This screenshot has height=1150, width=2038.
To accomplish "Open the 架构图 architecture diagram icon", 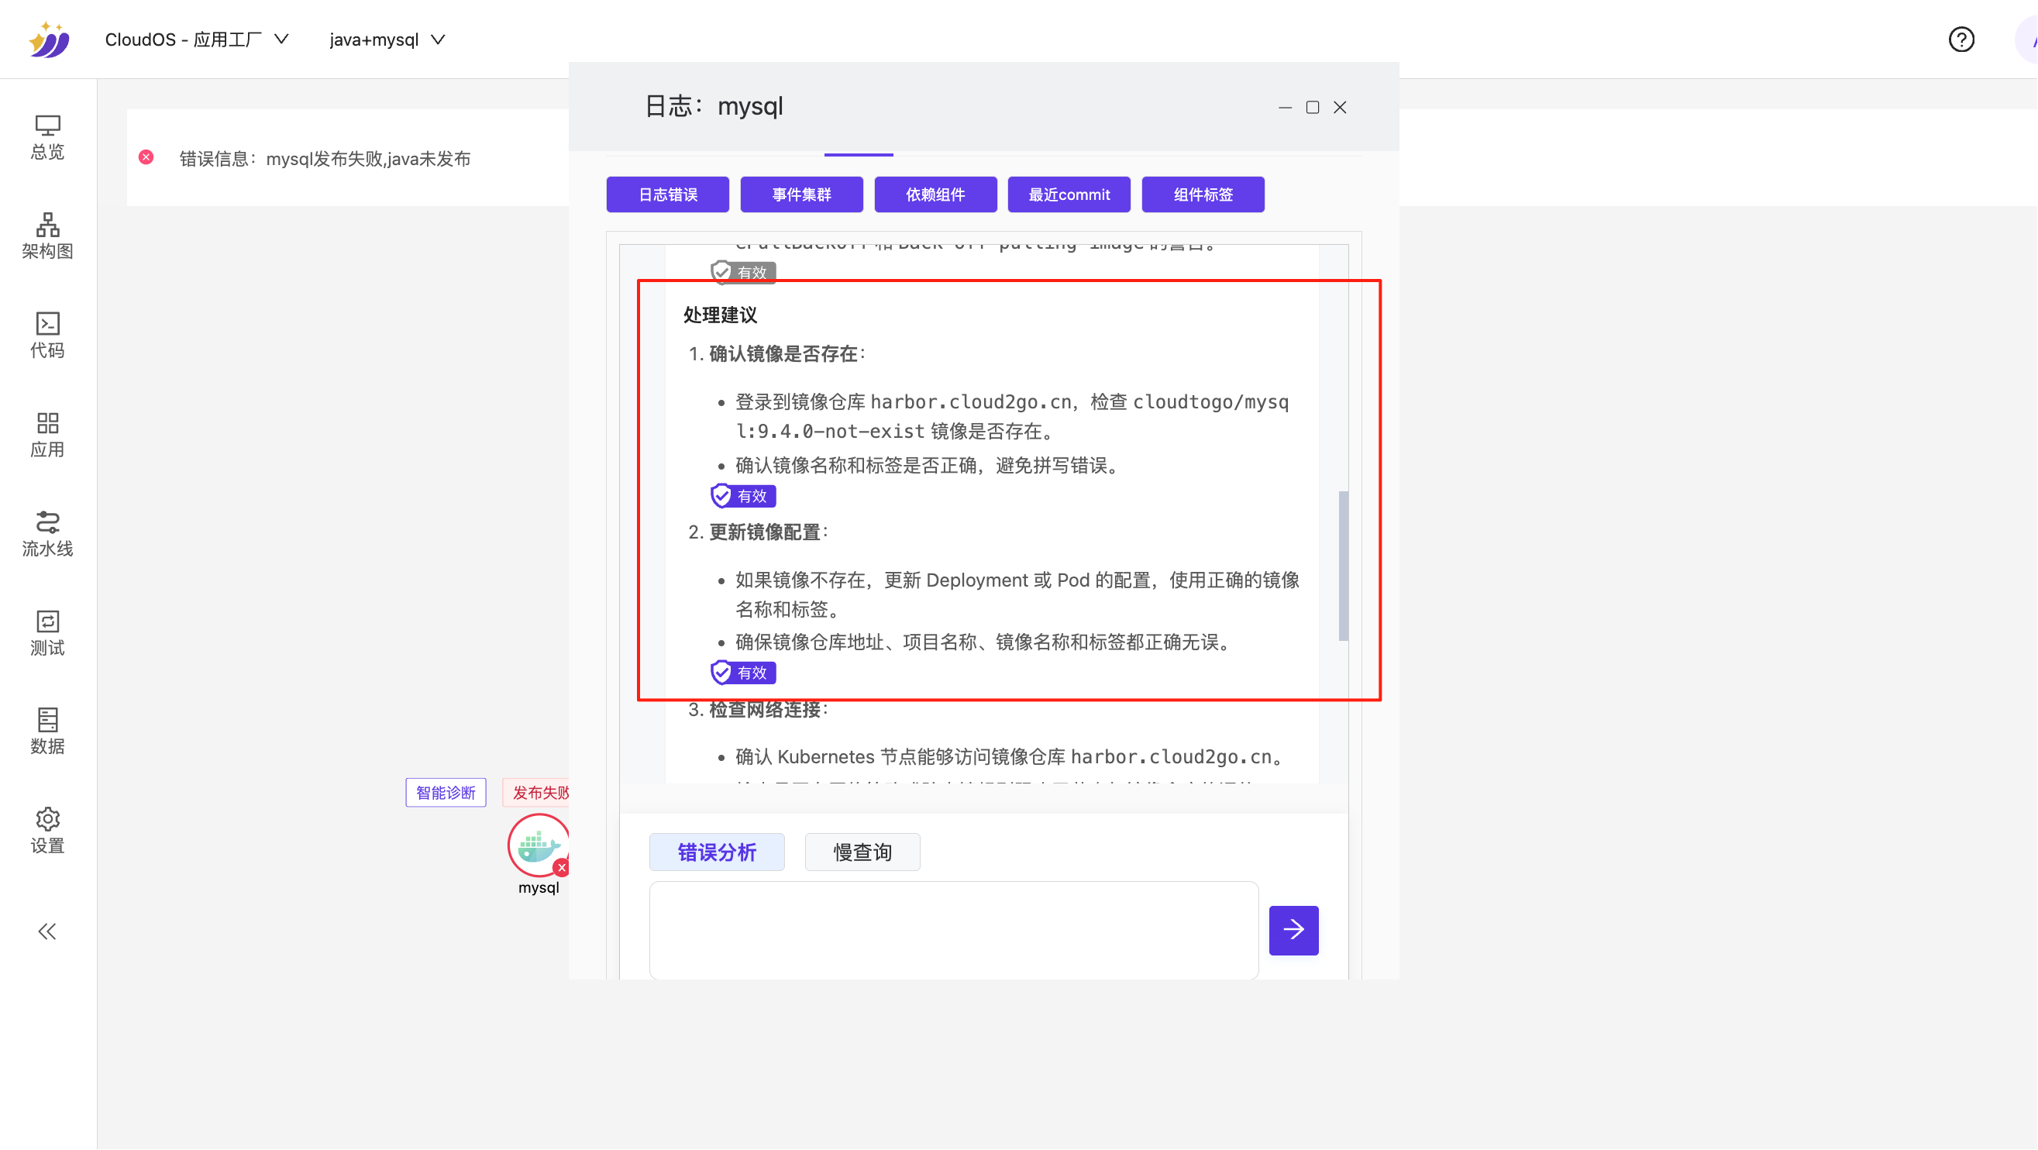I will tap(47, 236).
